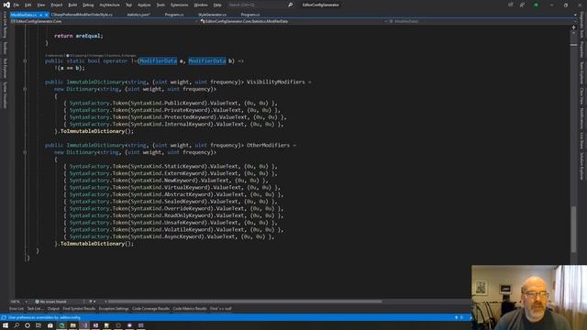Click the No issues found indicator
This screenshot has height=330, width=587.
50,302
